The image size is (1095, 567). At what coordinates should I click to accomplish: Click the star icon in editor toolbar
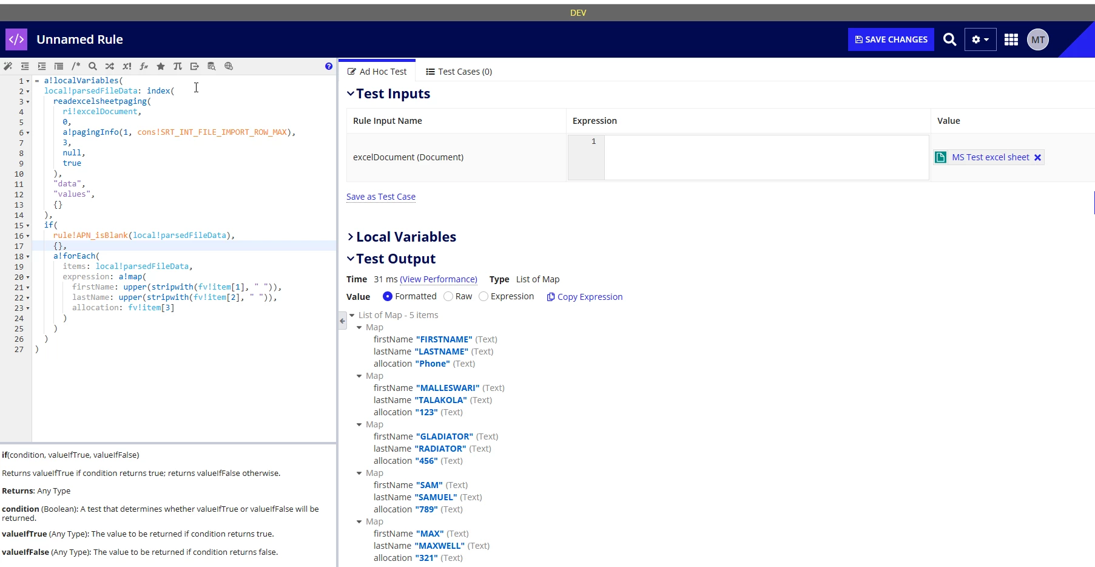161,66
